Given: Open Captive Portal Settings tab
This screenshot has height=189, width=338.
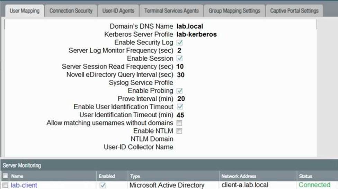Looking at the screenshot, I should point(294,11).
